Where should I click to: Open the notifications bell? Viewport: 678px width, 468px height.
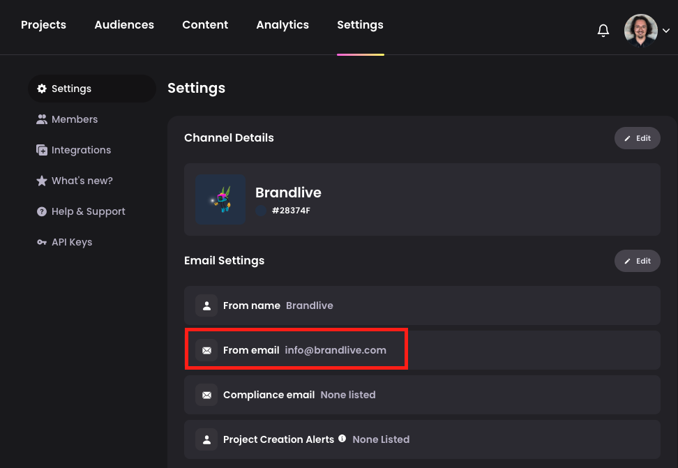coord(603,30)
